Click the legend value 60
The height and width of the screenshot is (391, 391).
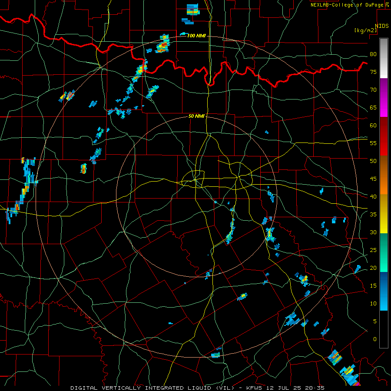(x=373, y=126)
